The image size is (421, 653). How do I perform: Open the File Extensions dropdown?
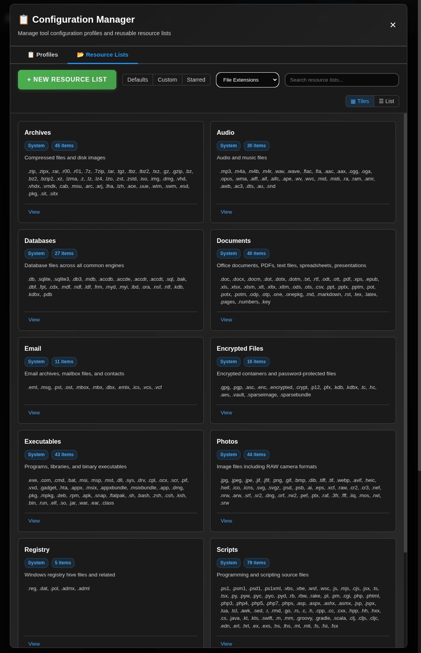(248, 80)
